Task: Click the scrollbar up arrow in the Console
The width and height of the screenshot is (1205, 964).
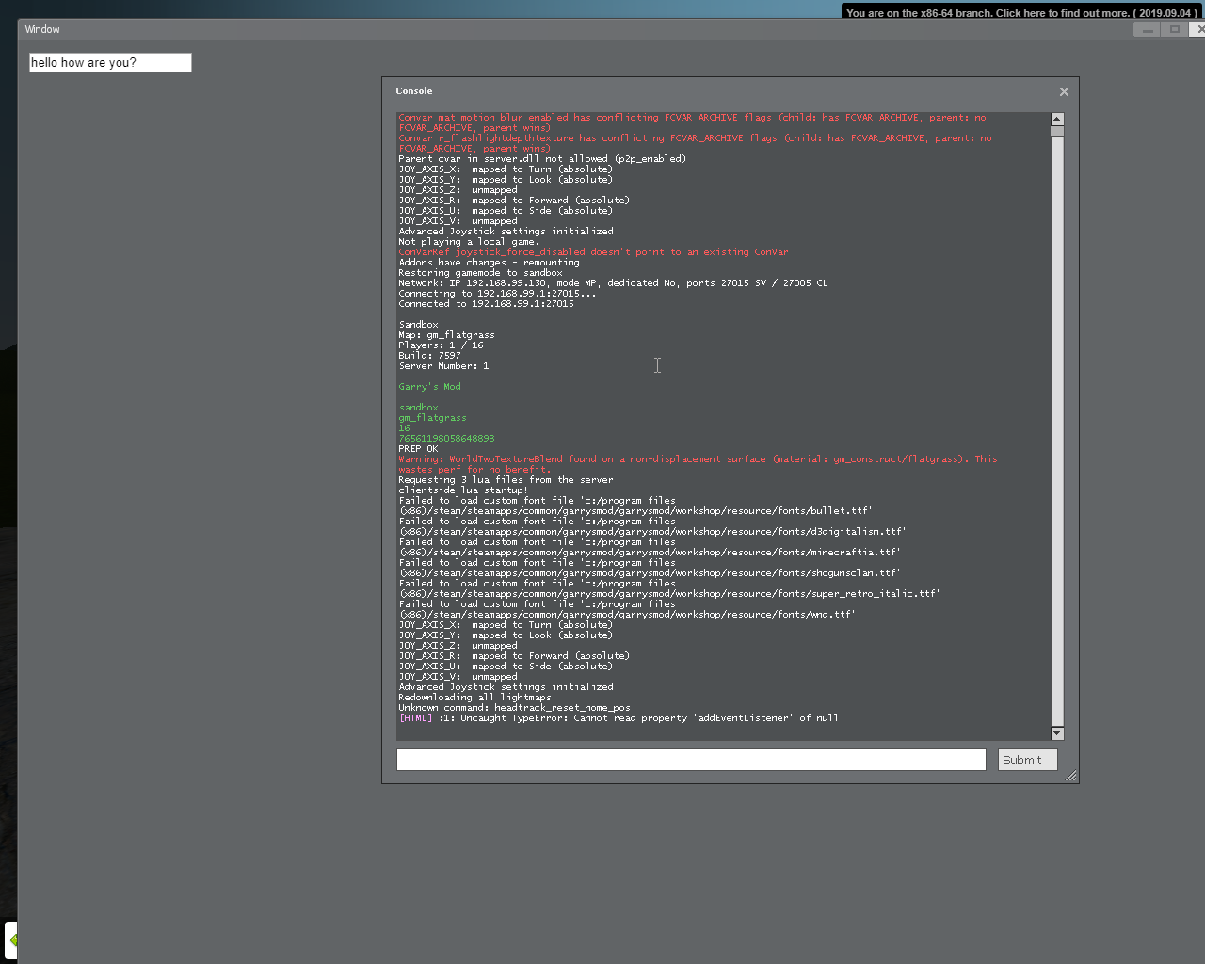Action: point(1056,119)
